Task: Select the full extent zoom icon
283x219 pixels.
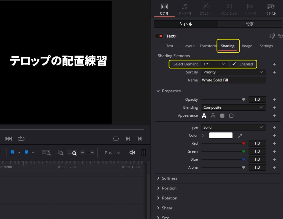Action: pos(46,152)
